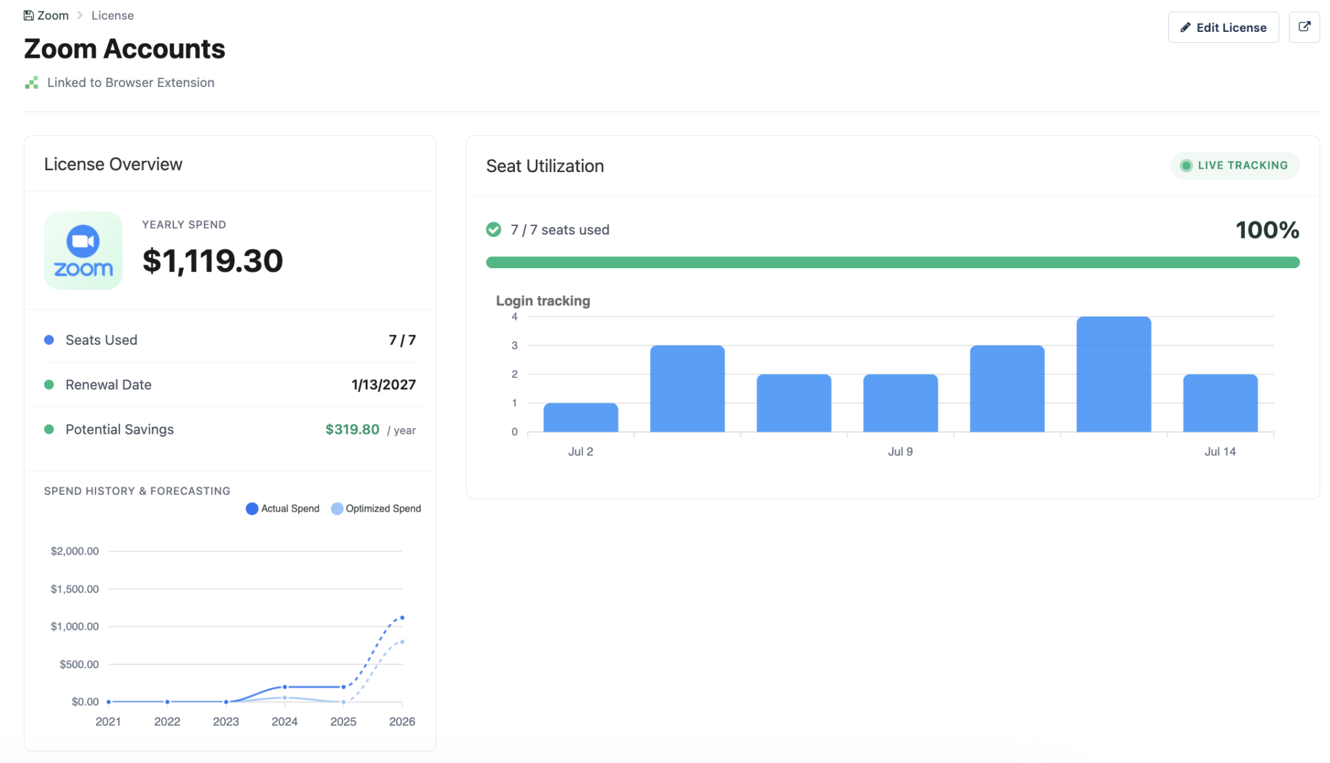Viewport: 1330px width, 763px height.
Task: Toggle Actual Spend legend swatch
Action: point(252,508)
